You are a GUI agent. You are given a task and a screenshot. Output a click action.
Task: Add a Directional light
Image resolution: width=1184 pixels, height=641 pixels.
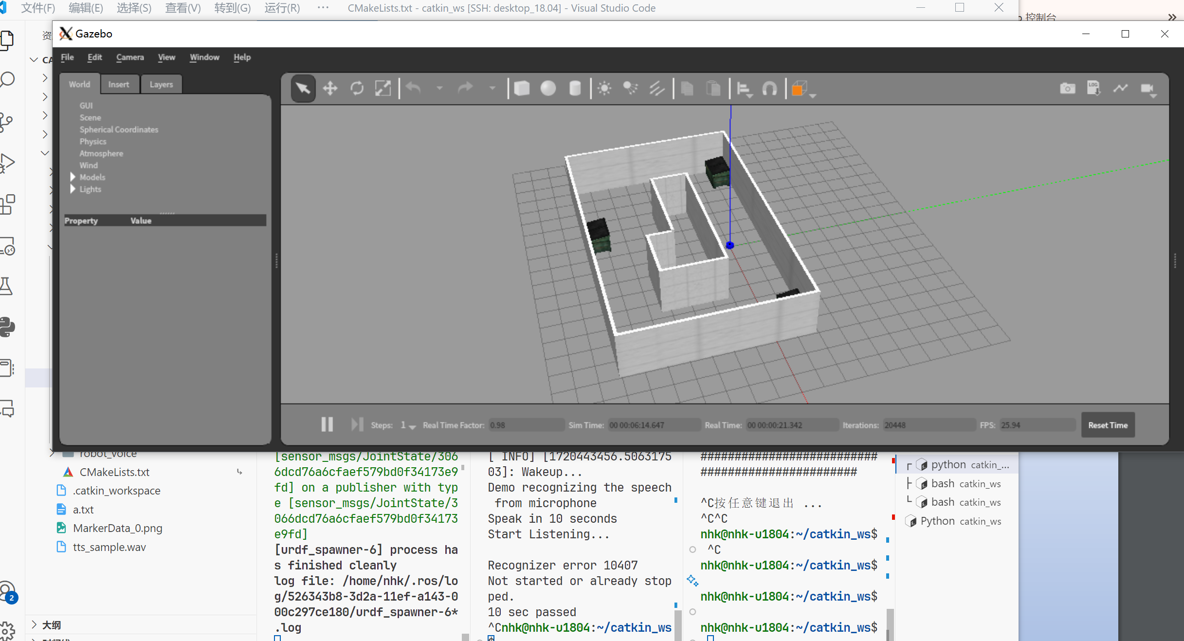click(657, 89)
